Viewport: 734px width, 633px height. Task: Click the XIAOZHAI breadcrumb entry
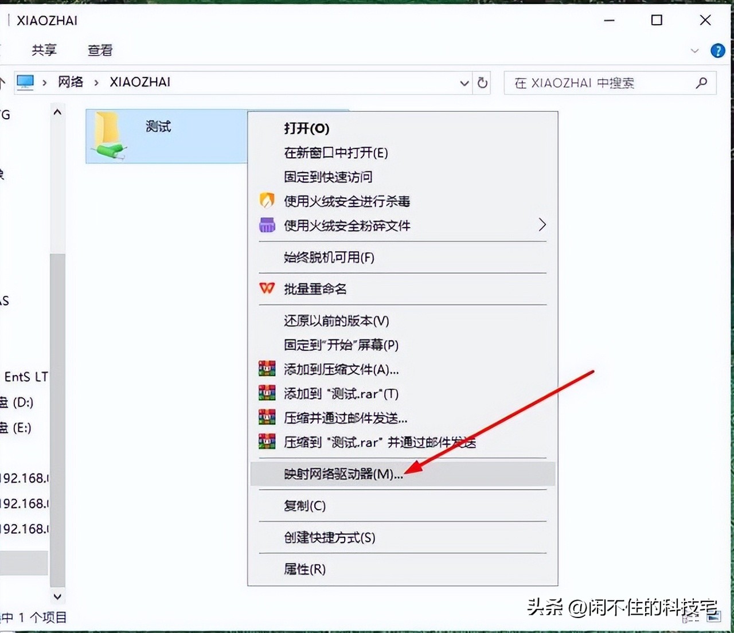(x=139, y=82)
